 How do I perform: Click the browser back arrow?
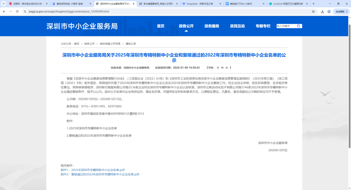pyautogui.click(x=4, y=11)
